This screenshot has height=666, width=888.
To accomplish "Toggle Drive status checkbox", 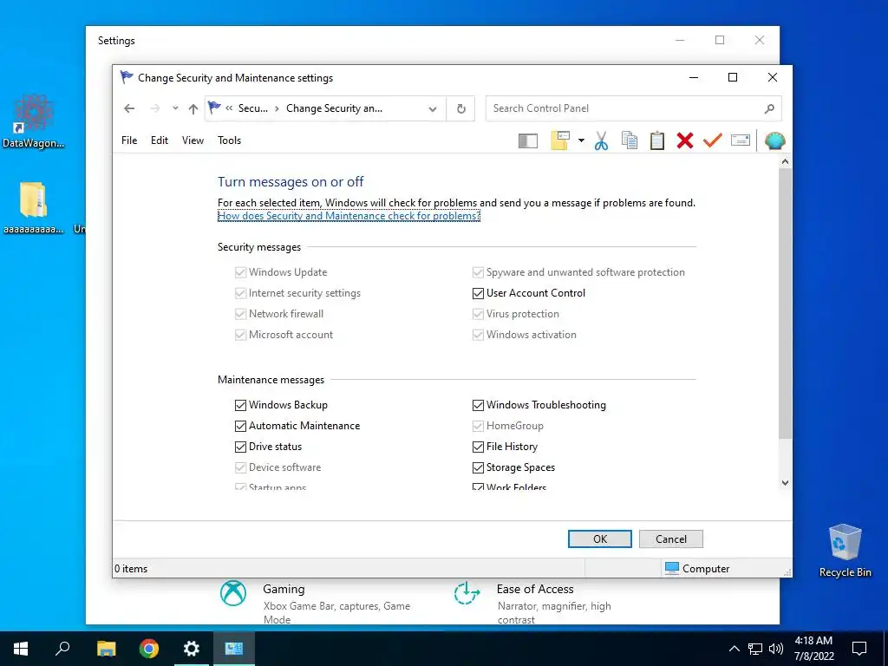I will click(240, 447).
